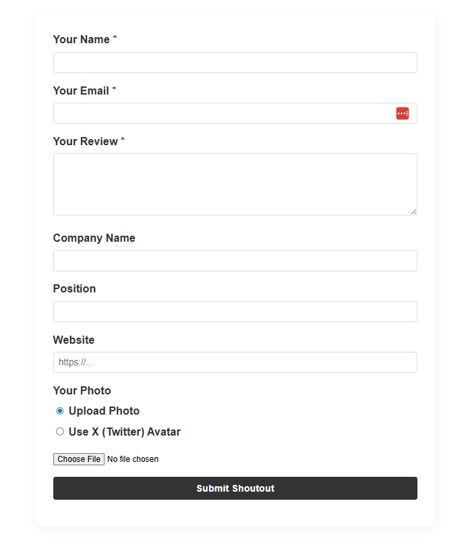Select the Company Name input field

tap(235, 261)
